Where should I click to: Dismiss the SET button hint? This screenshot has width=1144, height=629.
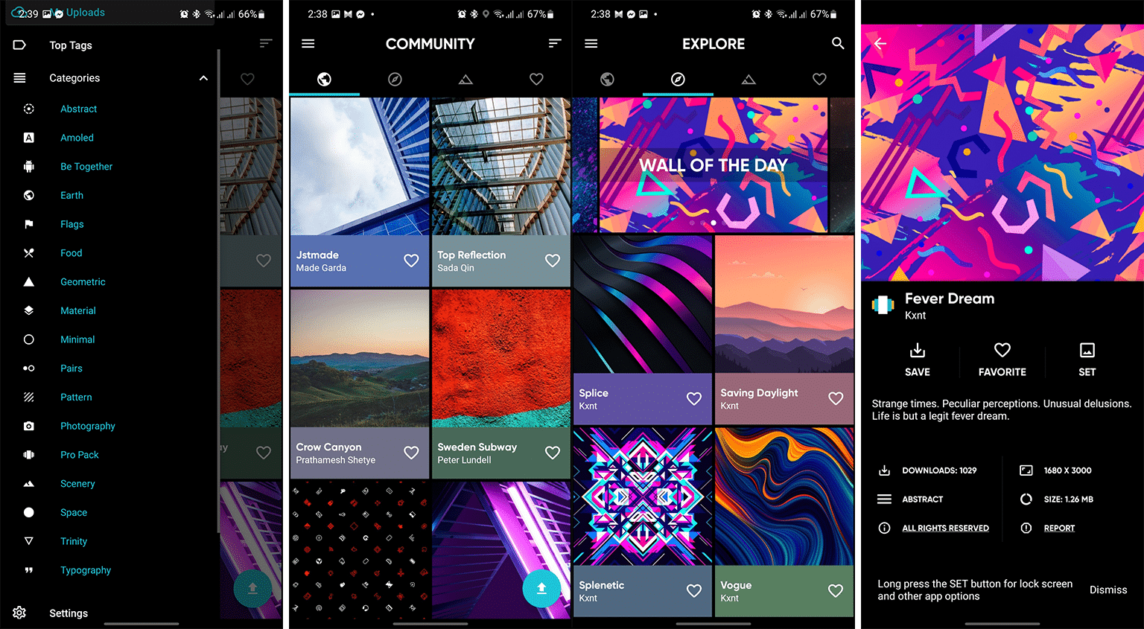[x=1108, y=590]
